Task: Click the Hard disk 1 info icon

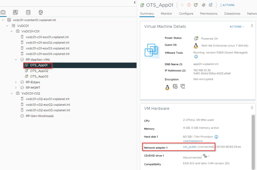Action: [x=217, y=137]
